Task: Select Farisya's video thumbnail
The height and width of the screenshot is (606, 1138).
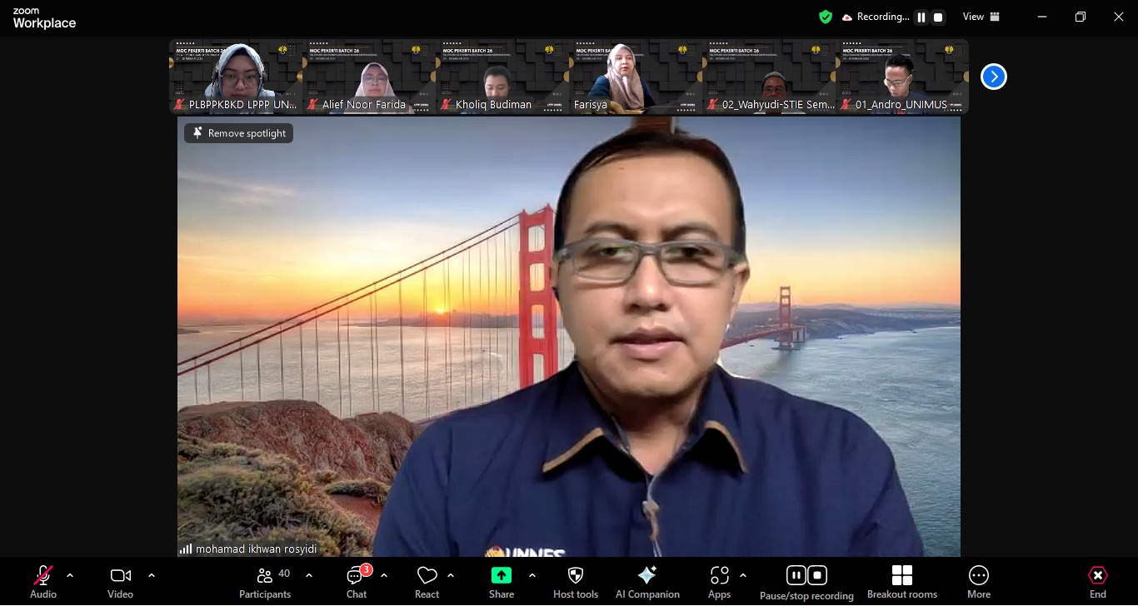Action: click(635, 77)
